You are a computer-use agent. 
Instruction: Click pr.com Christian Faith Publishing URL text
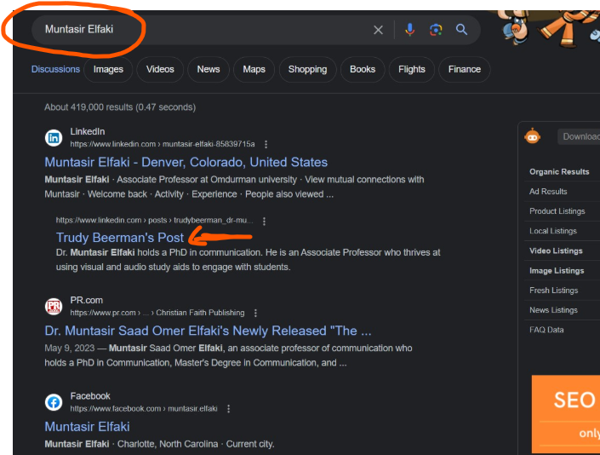tap(157, 313)
